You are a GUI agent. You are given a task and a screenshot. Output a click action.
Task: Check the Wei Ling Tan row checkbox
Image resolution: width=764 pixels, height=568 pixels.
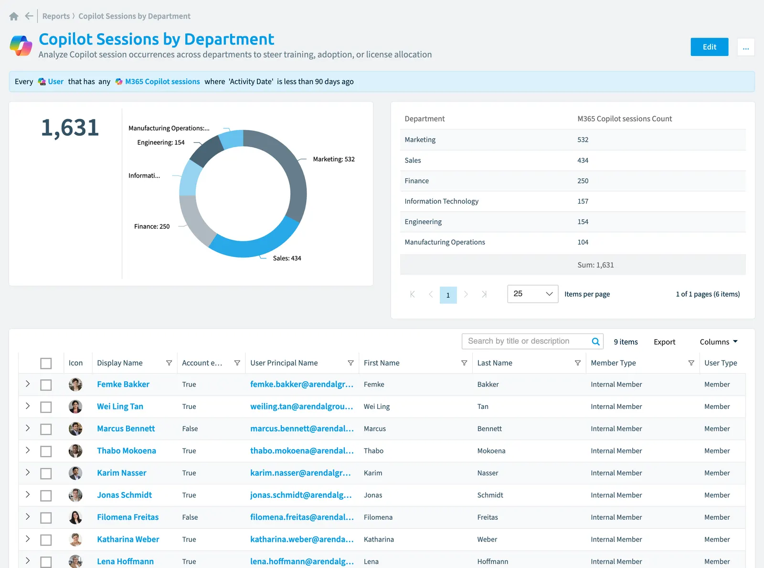(x=46, y=407)
